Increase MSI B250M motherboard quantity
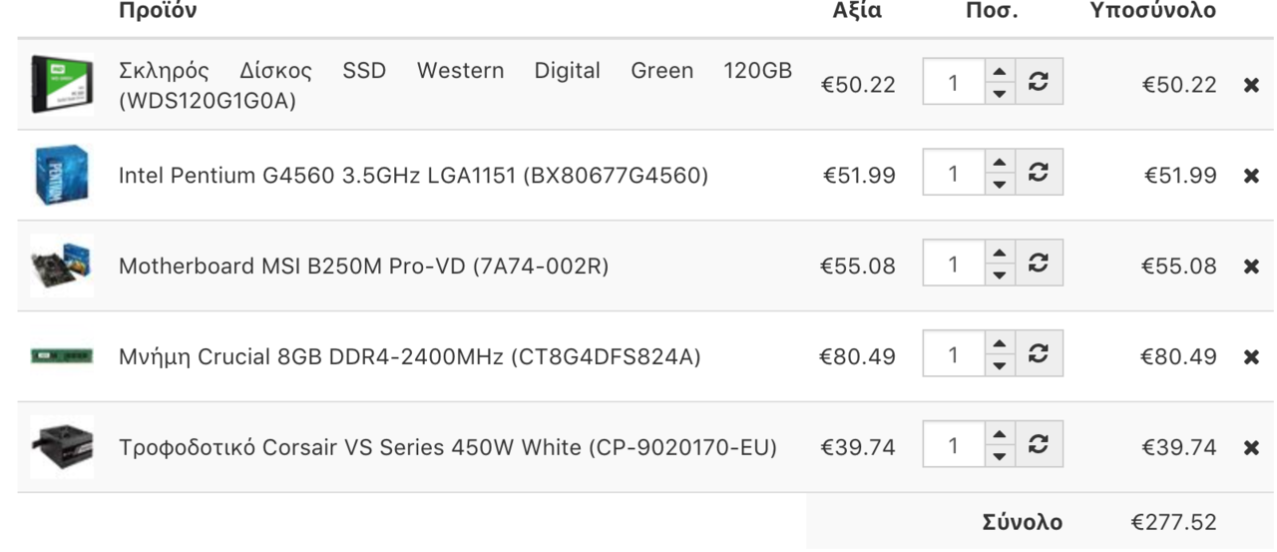The width and height of the screenshot is (1277, 552). click(x=1000, y=252)
